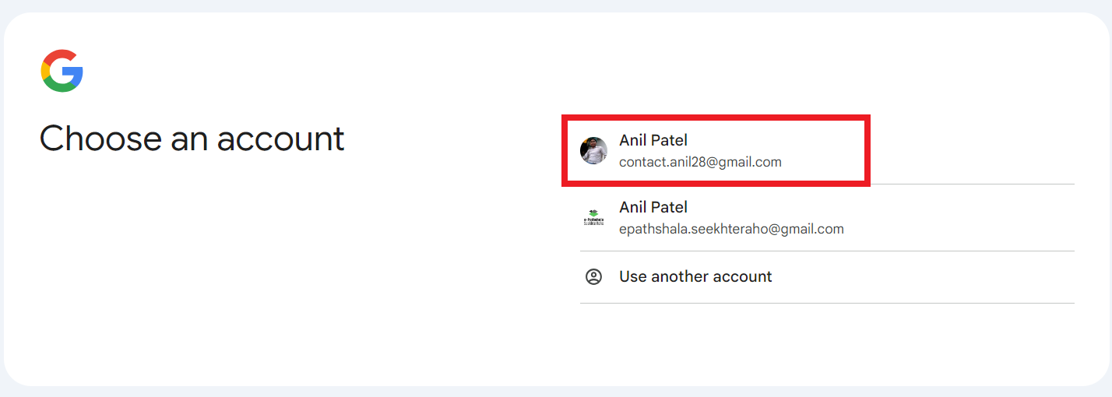This screenshot has height=397, width=1112.
Task: Click Anil Patel name above epathshala email
Action: [x=653, y=207]
